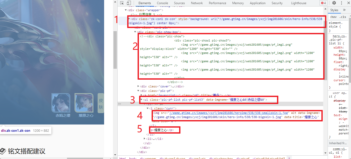Open DevTools settings gear

(x=334, y=3)
